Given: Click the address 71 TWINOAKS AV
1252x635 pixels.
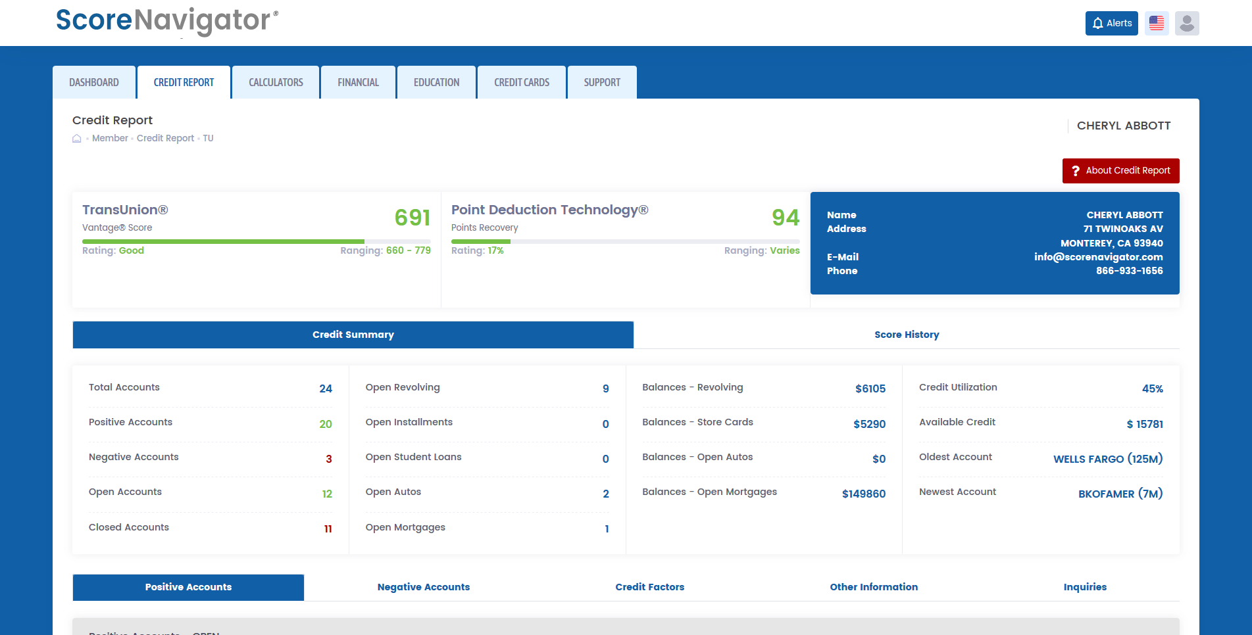Looking at the screenshot, I should click(1123, 229).
